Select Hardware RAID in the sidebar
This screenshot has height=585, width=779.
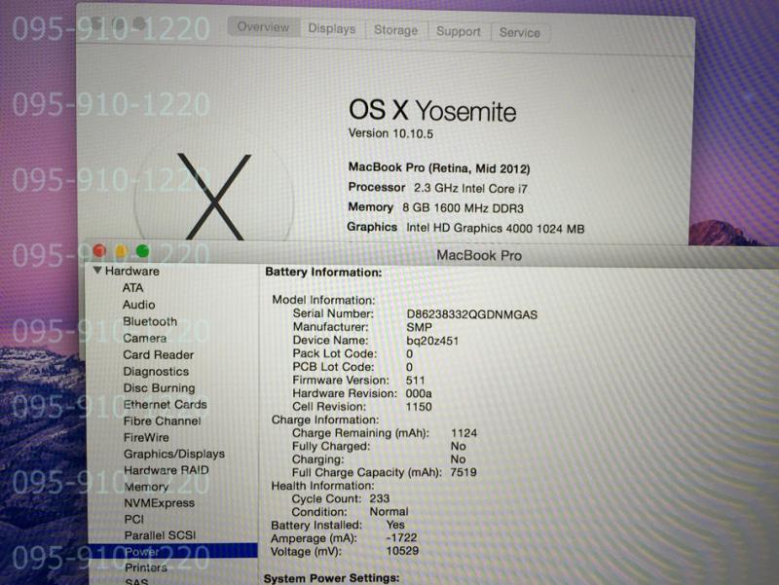(x=167, y=470)
